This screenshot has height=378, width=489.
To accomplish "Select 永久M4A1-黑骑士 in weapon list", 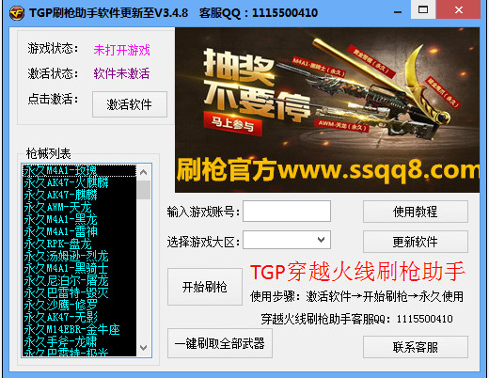I will [80, 268].
